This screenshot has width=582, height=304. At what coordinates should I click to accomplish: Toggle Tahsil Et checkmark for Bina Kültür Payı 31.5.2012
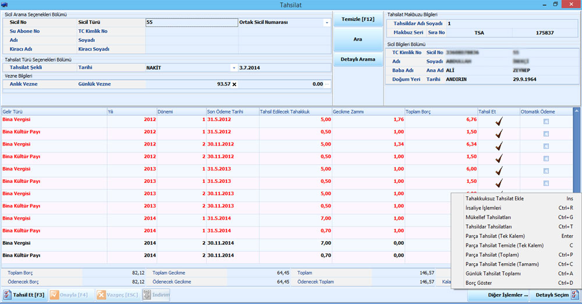(x=499, y=133)
